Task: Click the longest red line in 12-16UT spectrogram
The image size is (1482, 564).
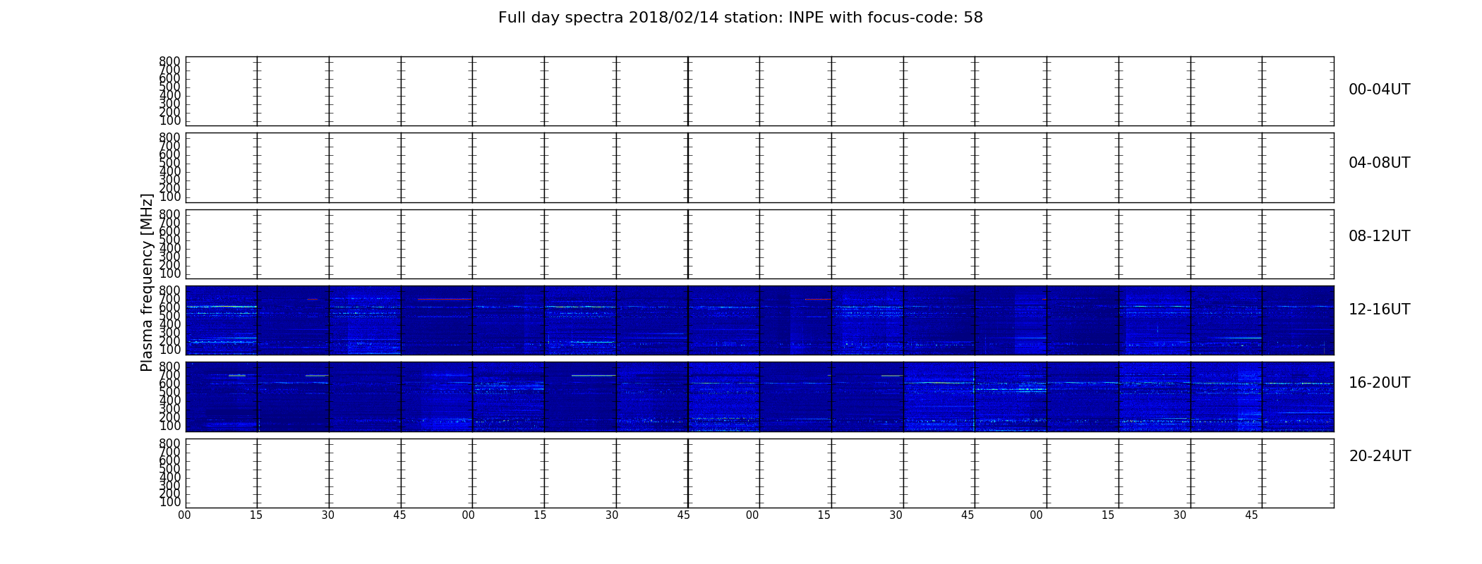Action: [x=444, y=299]
